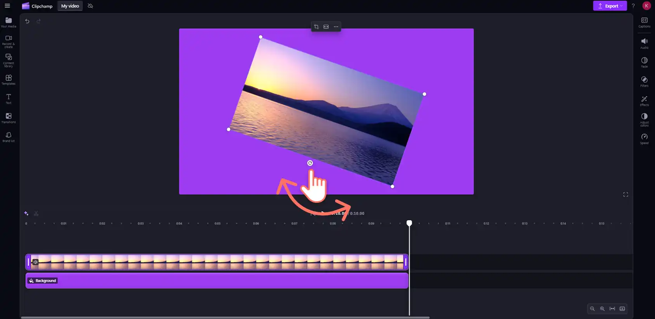Select the Text tool in sidebar
This screenshot has width=655, height=319.
[9, 99]
